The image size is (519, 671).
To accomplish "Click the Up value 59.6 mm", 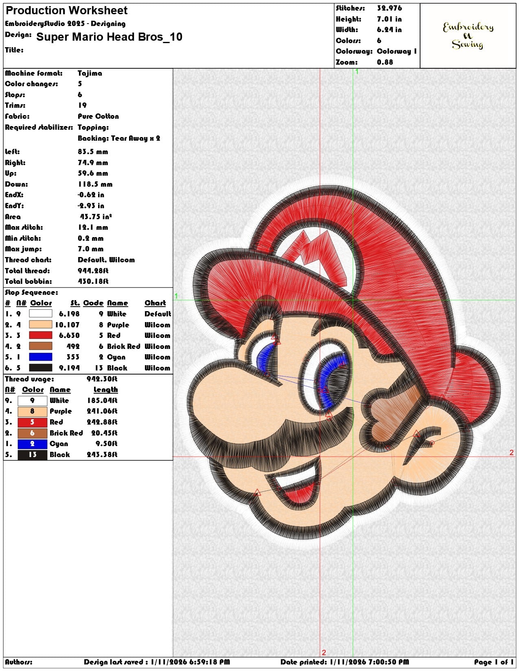I will click(x=93, y=173).
